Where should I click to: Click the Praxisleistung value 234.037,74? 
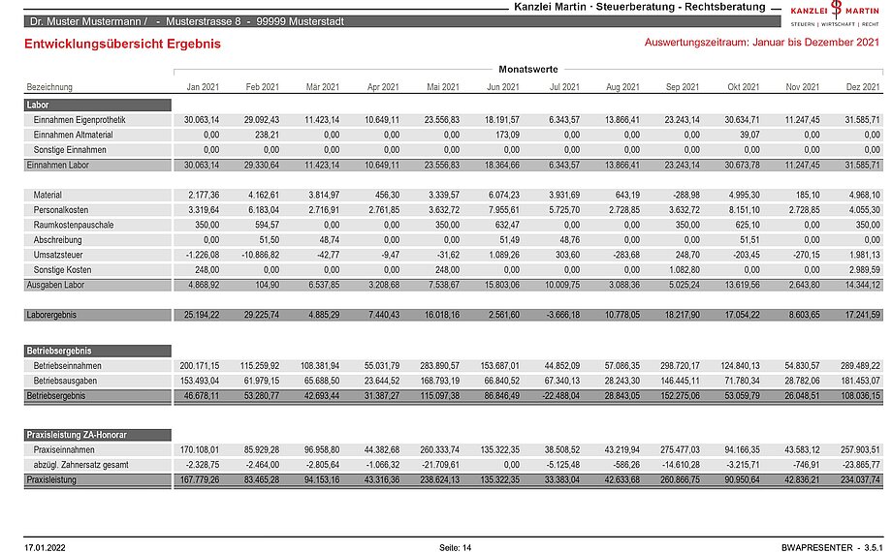tap(860, 479)
